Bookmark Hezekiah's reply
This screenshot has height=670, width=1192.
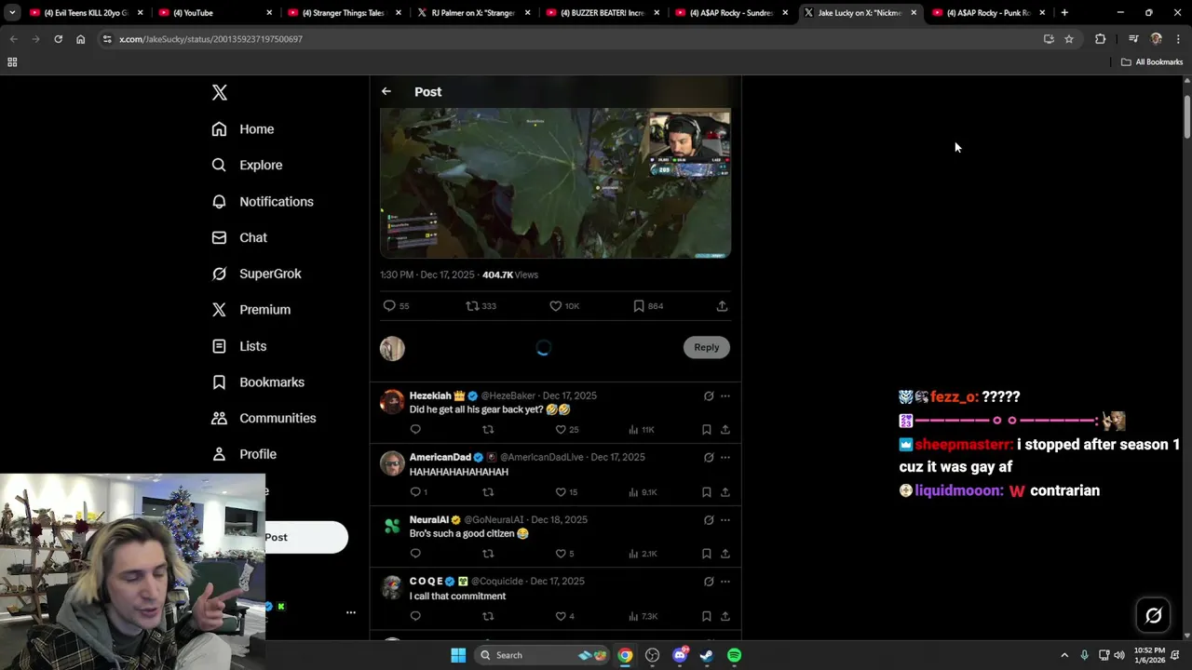pyautogui.click(x=707, y=430)
